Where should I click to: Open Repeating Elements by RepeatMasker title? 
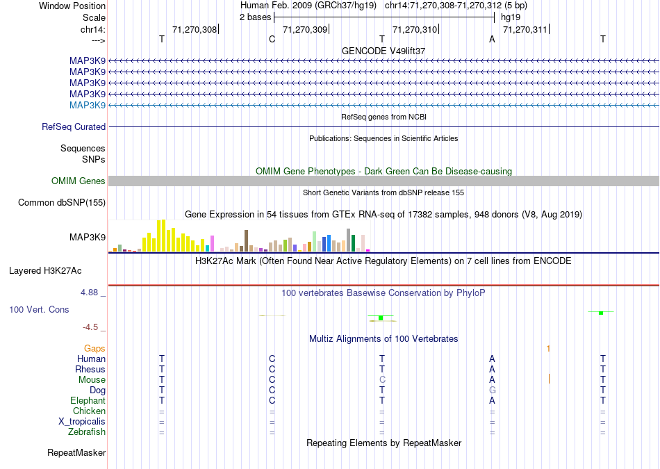(383, 443)
